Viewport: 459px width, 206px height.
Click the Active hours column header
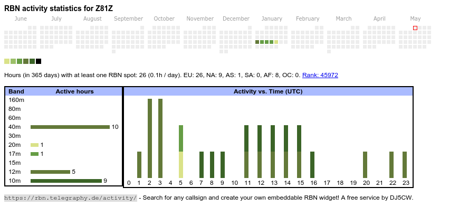(74, 91)
